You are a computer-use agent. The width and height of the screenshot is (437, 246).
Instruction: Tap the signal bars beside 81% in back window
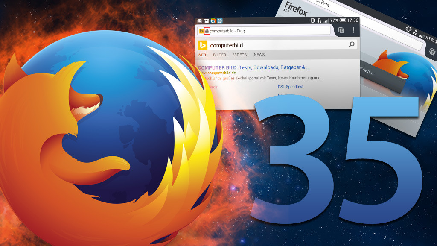pyautogui.click(x=422, y=36)
